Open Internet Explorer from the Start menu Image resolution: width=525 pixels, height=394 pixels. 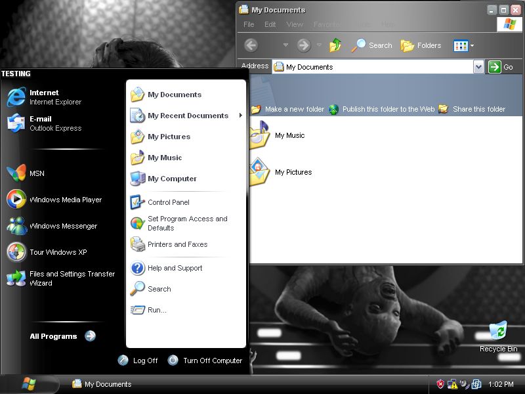tap(44, 97)
